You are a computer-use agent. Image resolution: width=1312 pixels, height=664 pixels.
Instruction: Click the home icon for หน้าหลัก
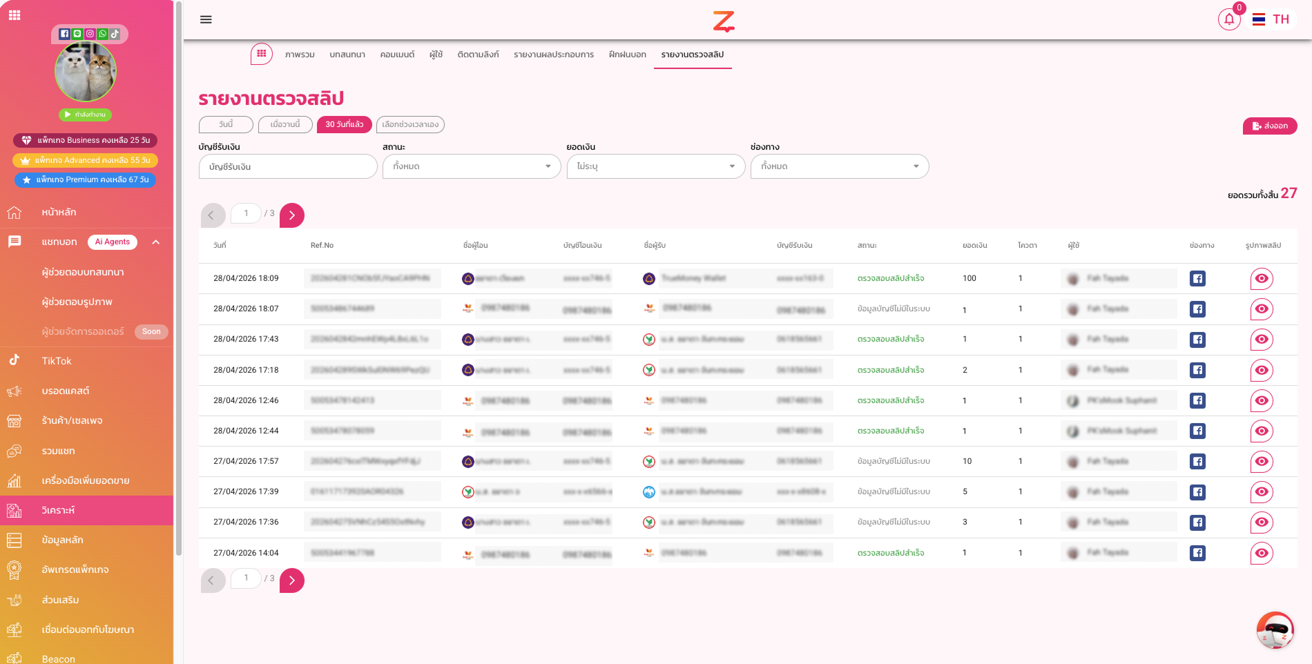pyautogui.click(x=15, y=213)
